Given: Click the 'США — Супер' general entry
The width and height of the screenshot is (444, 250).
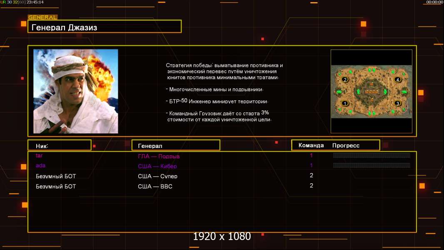Looking at the screenshot, I should (x=157, y=176).
